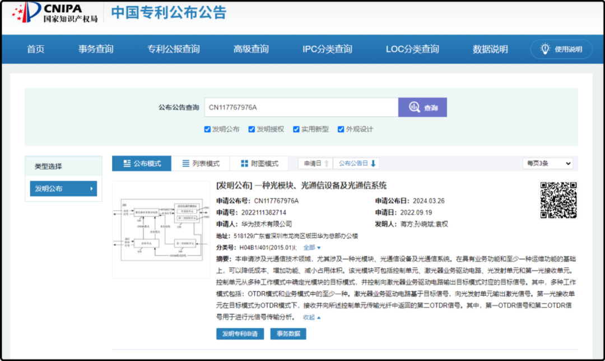
Task: Switch to 附图模式 tab
Action: tap(259, 164)
